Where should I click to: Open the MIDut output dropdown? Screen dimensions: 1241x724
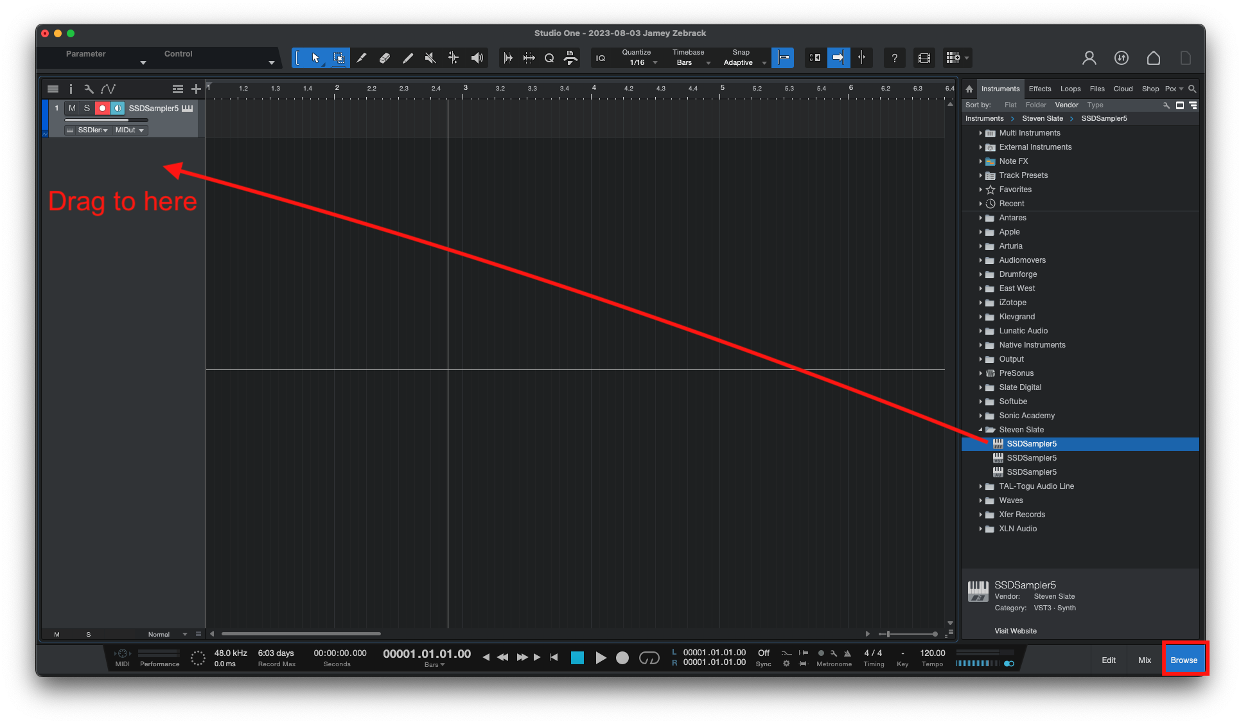[130, 130]
